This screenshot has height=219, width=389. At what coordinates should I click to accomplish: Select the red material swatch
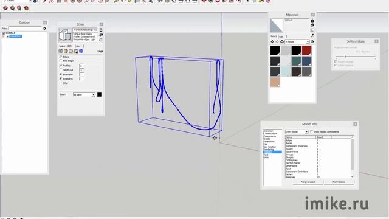(x=306, y=50)
